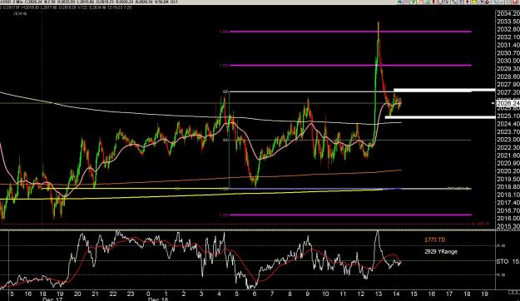Click the 1773 TD label
The image size is (520, 301).
coord(435,239)
